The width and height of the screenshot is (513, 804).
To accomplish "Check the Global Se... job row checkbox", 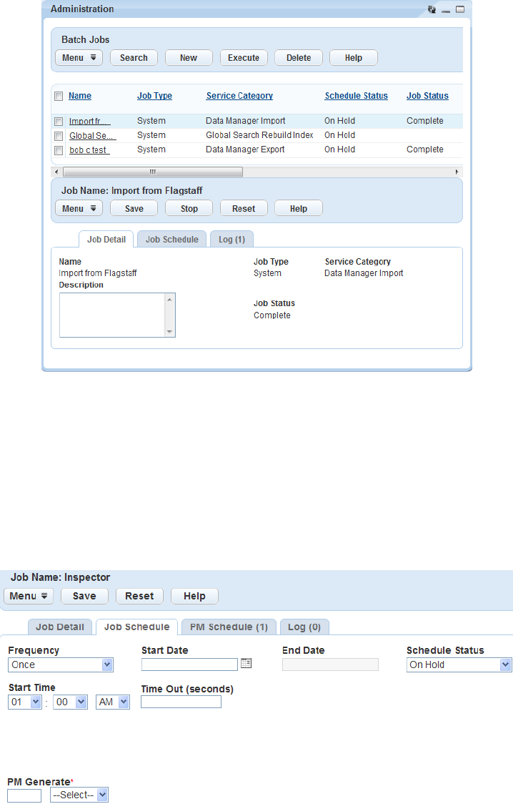I will 59,136.
